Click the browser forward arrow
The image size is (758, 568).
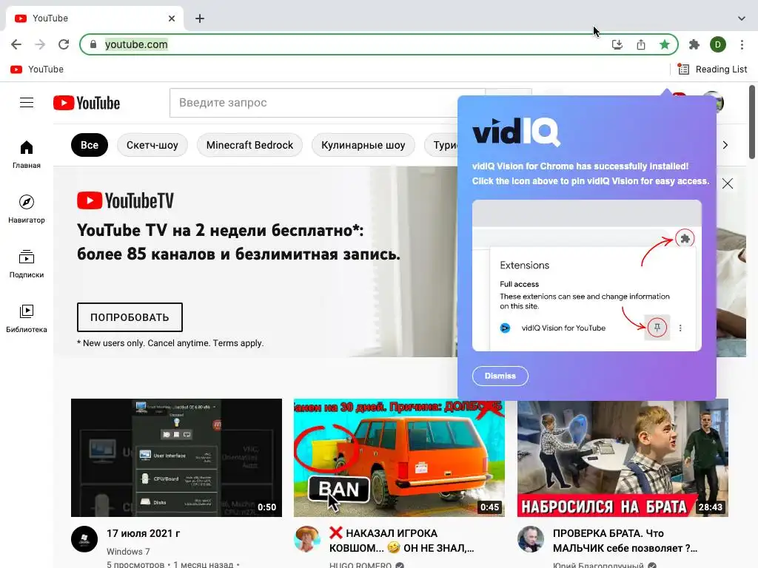coord(40,44)
